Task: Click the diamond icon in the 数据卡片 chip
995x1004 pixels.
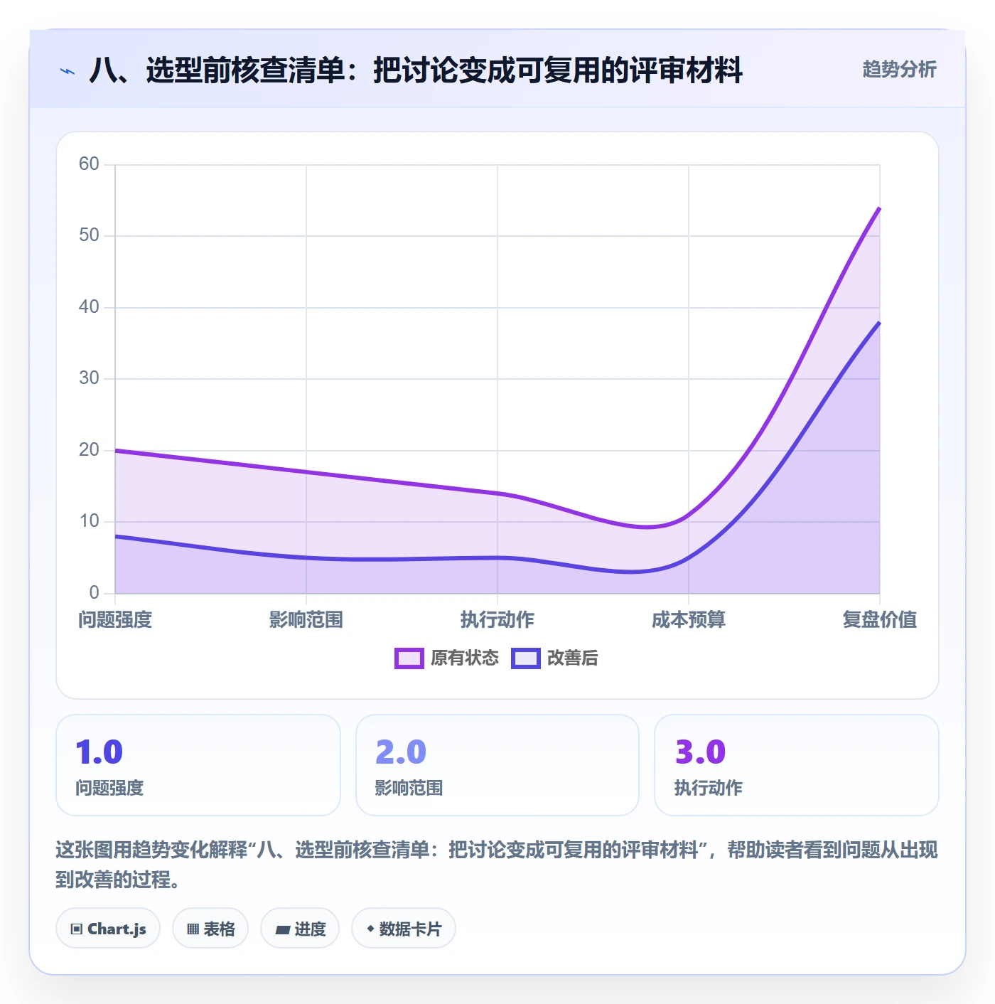Action: tap(370, 929)
